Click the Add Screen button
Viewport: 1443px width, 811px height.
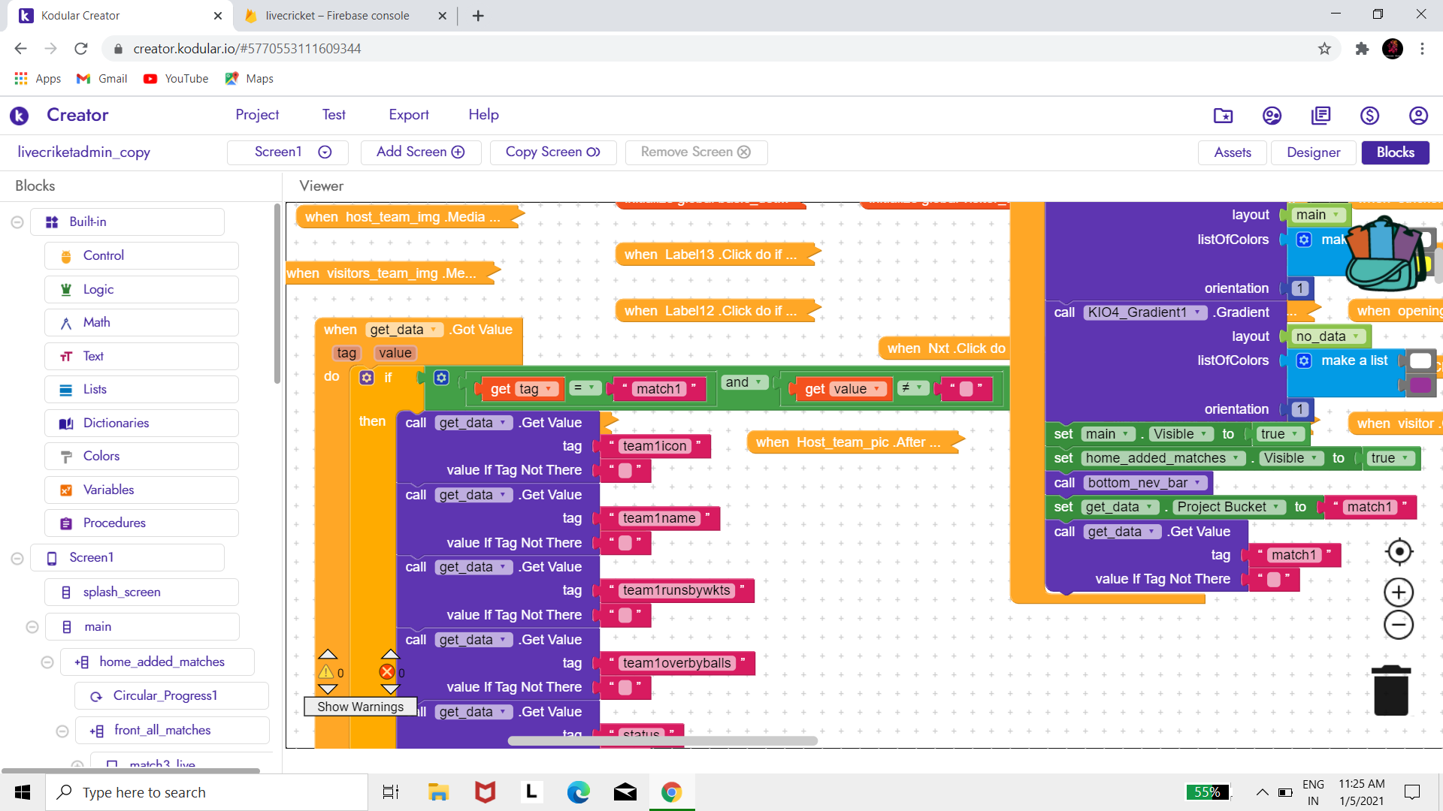420,152
